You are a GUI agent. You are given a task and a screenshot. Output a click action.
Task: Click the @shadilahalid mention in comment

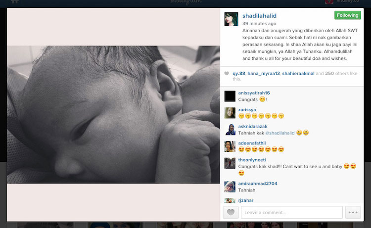coord(280,133)
